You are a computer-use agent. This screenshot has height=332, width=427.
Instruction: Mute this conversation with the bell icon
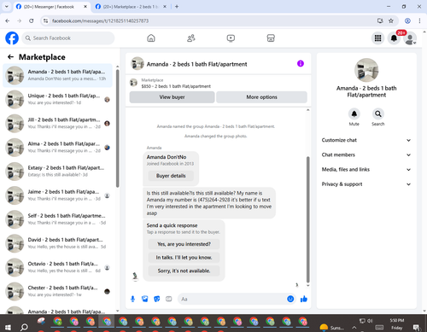[354, 114]
